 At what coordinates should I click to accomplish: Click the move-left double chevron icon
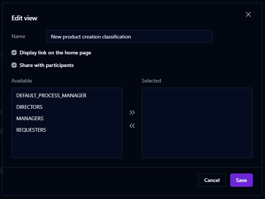[132, 126]
